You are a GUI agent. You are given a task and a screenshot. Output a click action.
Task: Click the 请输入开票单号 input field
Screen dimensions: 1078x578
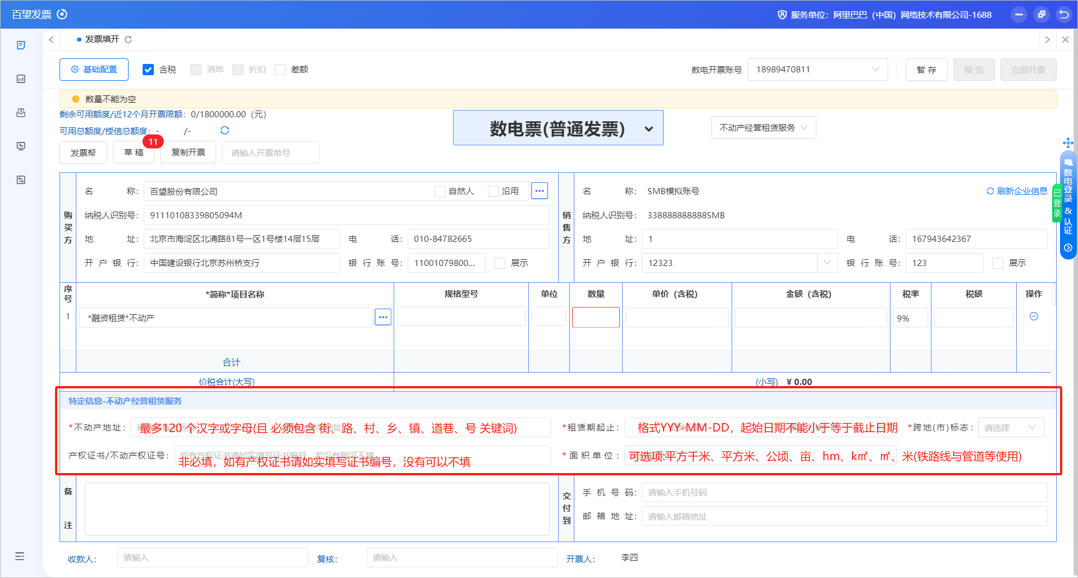(271, 153)
